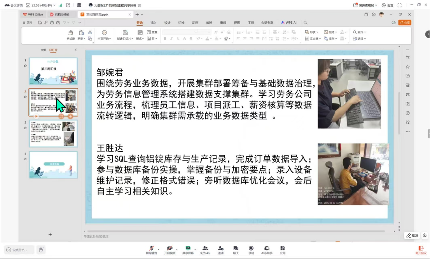The width and height of the screenshot is (430, 259).
Task: Switch to the 插入 ribbon tab
Action: [x=153, y=23]
